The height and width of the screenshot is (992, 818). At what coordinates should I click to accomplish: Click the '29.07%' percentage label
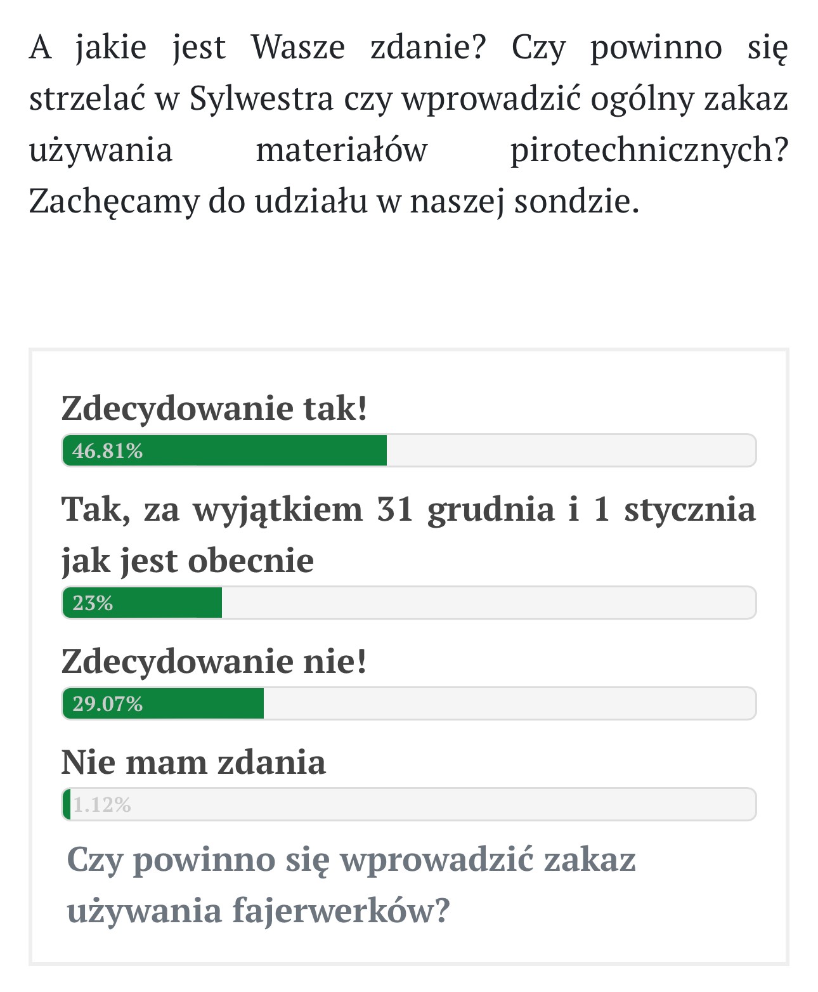click(108, 704)
